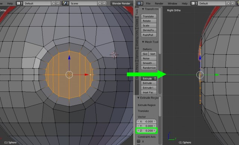Click the Vert deform button

(153, 54)
